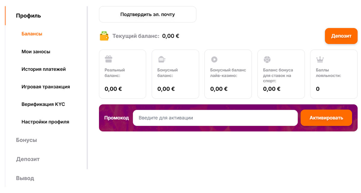This screenshot has height=193, width=361.
Task: Open Верификация KYC page
Action: pyautogui.click(x=43, y=104)
